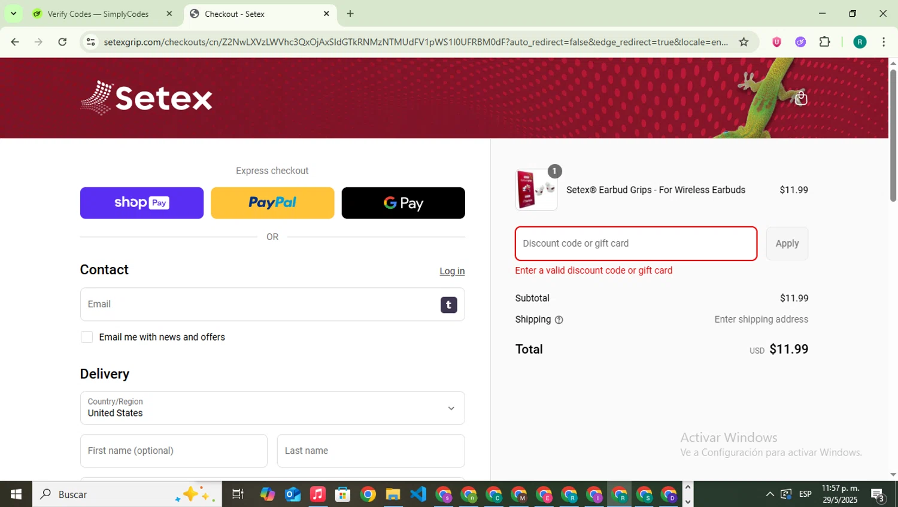Open the taskbar clock and date
The width and height of the screenshot is (898, 507).
840,494
